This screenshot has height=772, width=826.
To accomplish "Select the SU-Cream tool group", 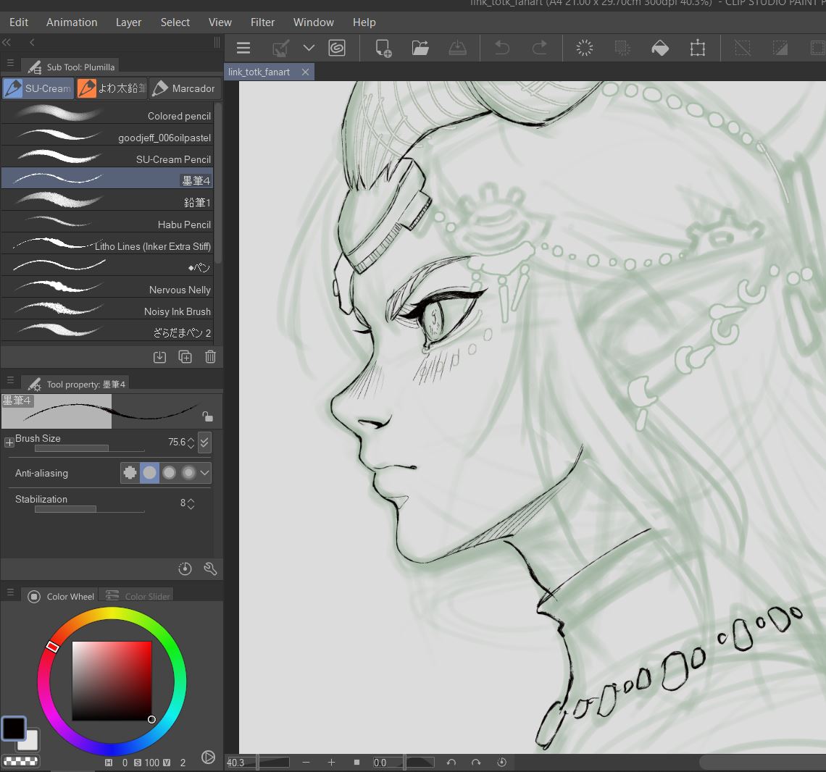I will pyautogui.click(x=38, y=88).
